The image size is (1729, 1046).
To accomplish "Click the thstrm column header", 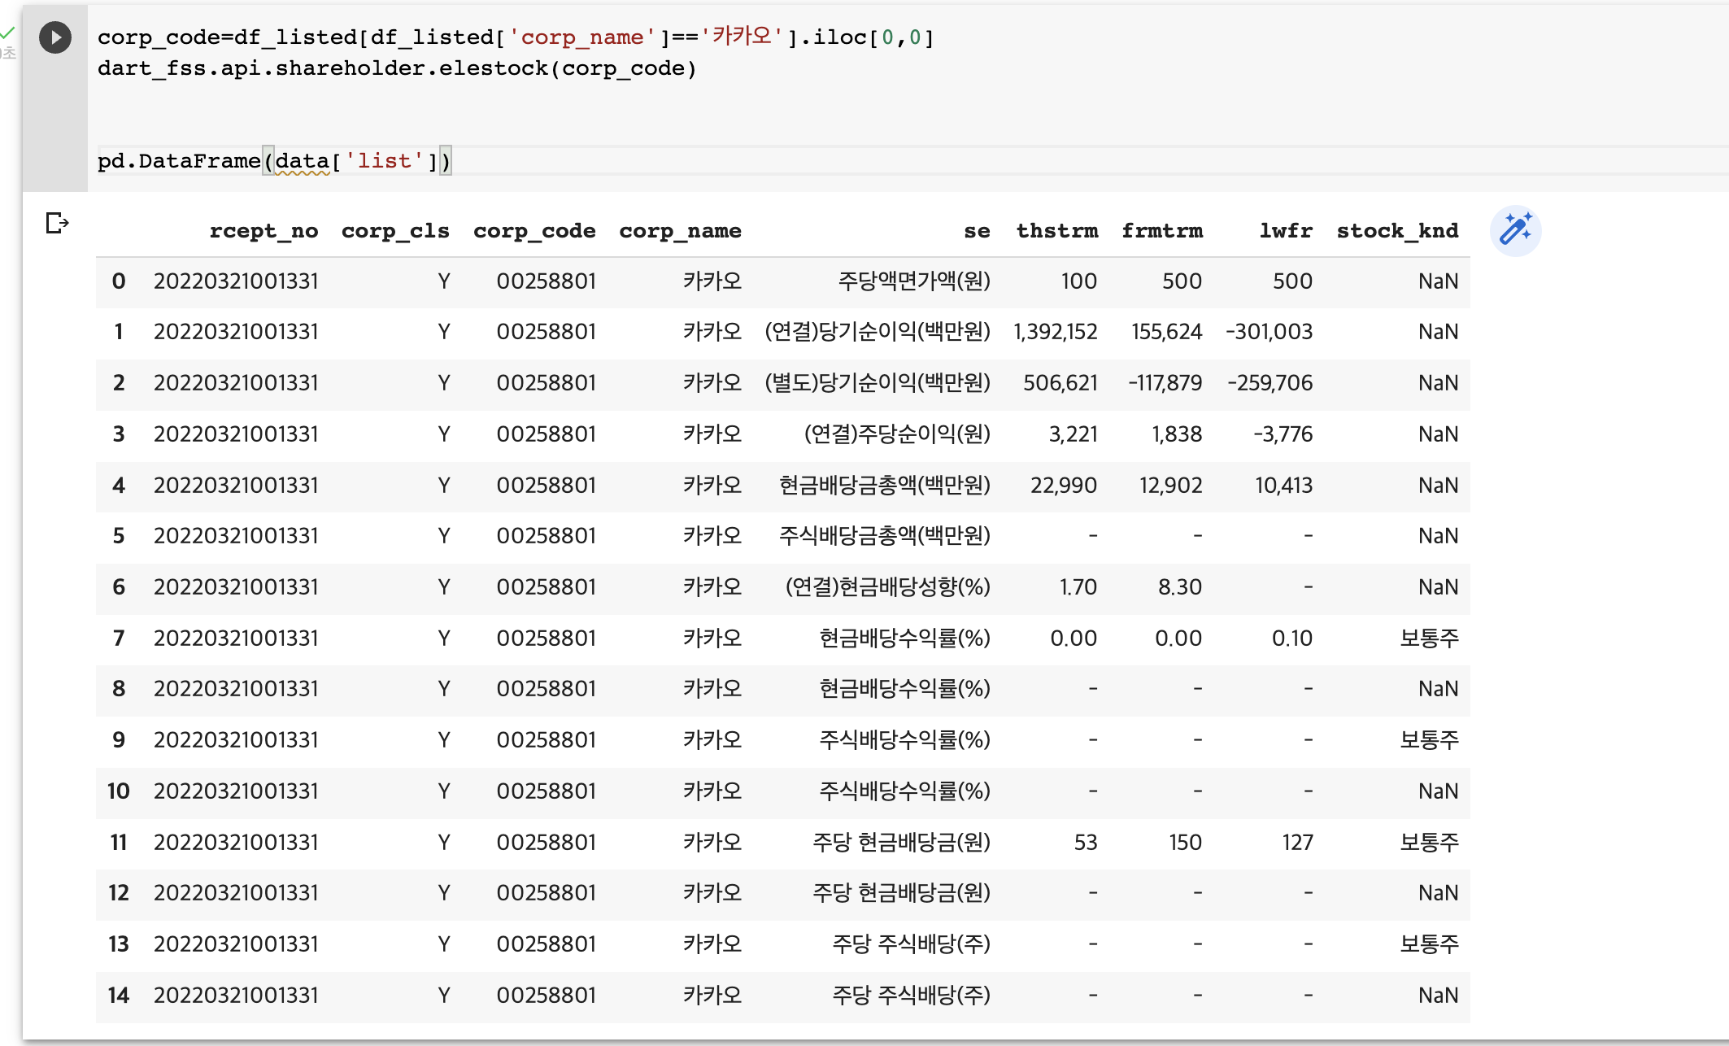I will (1056, 231).
